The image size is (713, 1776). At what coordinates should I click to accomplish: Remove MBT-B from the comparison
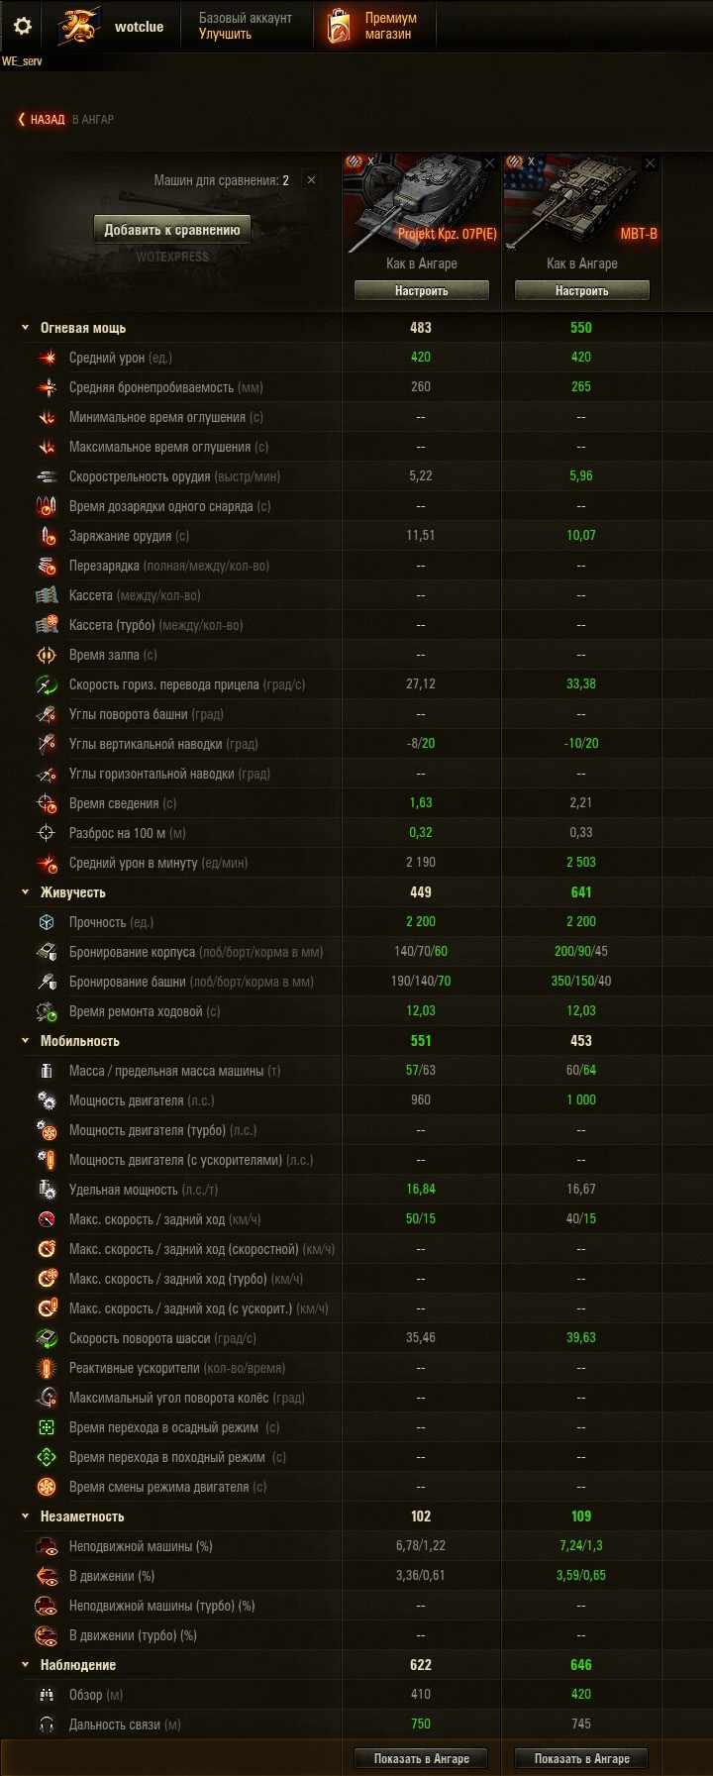[650, 163]
